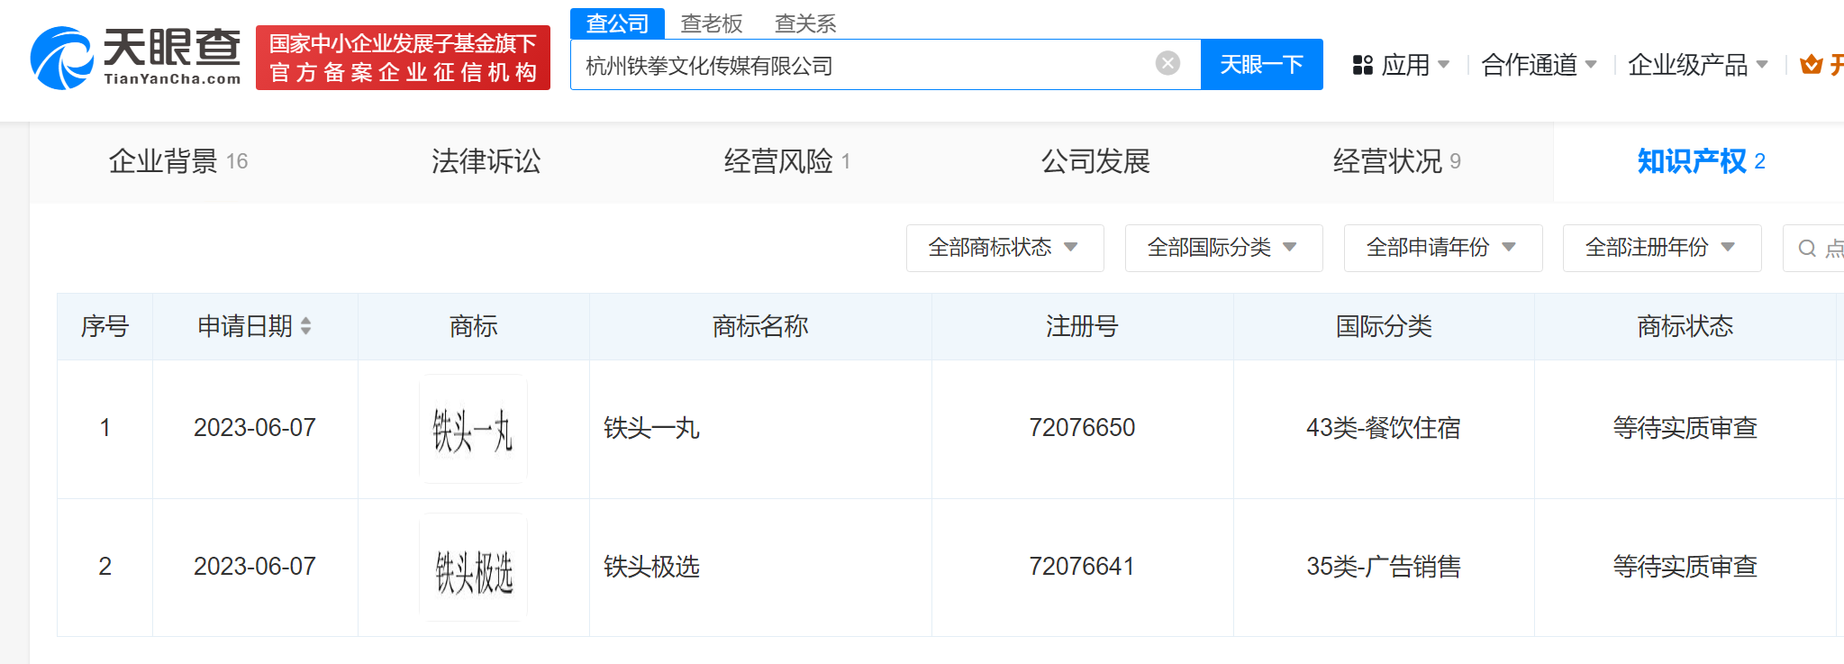Click the Tianyancha logo

[x=136, y=58]
